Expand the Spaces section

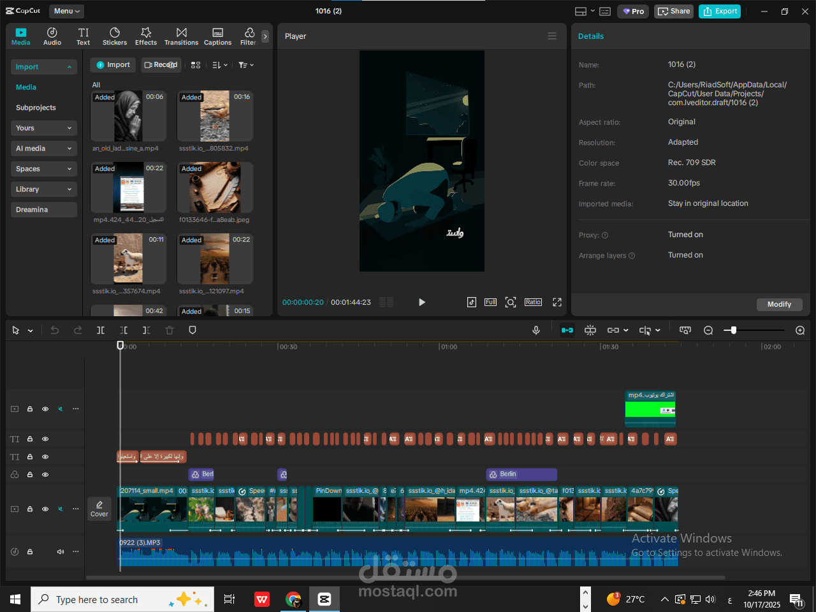click(44, 169)
